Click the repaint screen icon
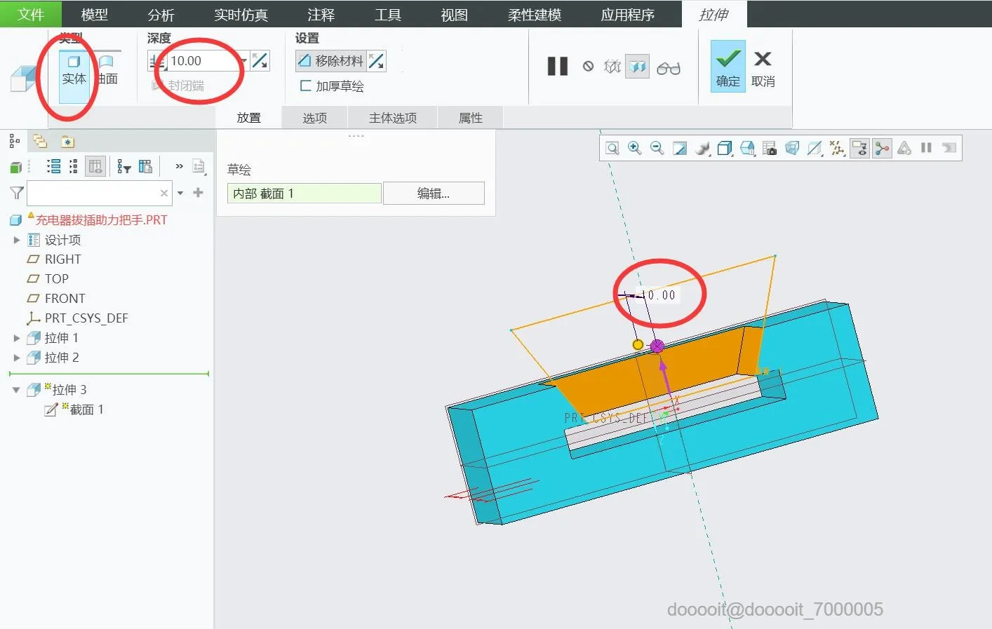Screen dimensions: 992x629 tap(680, 148)
